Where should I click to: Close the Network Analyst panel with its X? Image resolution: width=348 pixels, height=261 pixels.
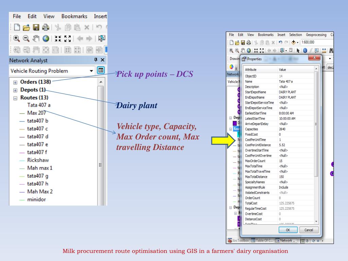[x=103, y=60]
